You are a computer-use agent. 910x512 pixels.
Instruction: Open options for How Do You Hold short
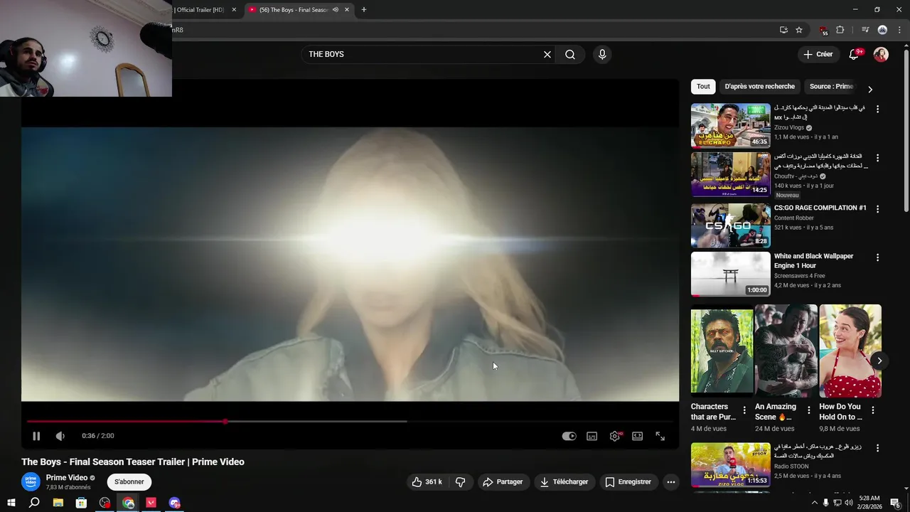tap(873, 410)
